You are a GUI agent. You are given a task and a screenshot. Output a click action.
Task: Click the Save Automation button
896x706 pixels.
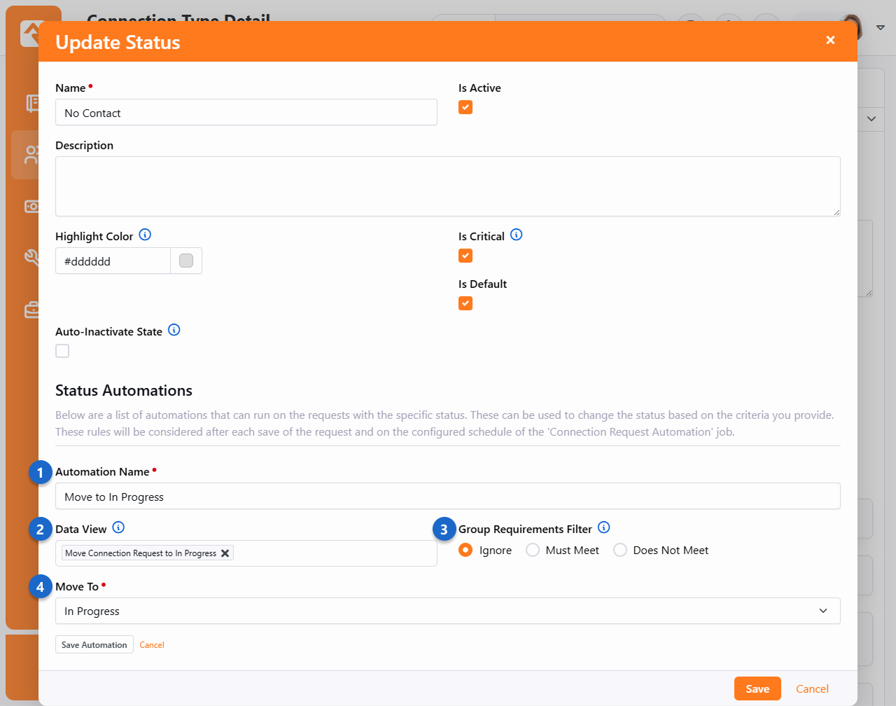pyautogui.click(x=94, y=645)
